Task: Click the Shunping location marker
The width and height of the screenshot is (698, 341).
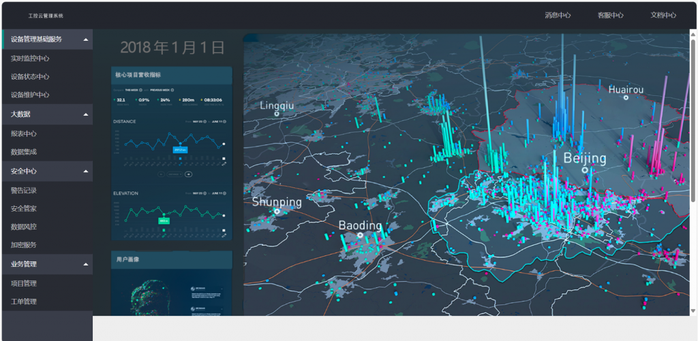Action: coord(277,212)
